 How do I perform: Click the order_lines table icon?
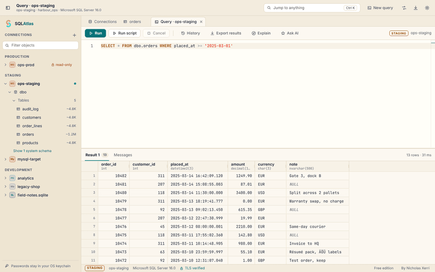tap(18, 126)
